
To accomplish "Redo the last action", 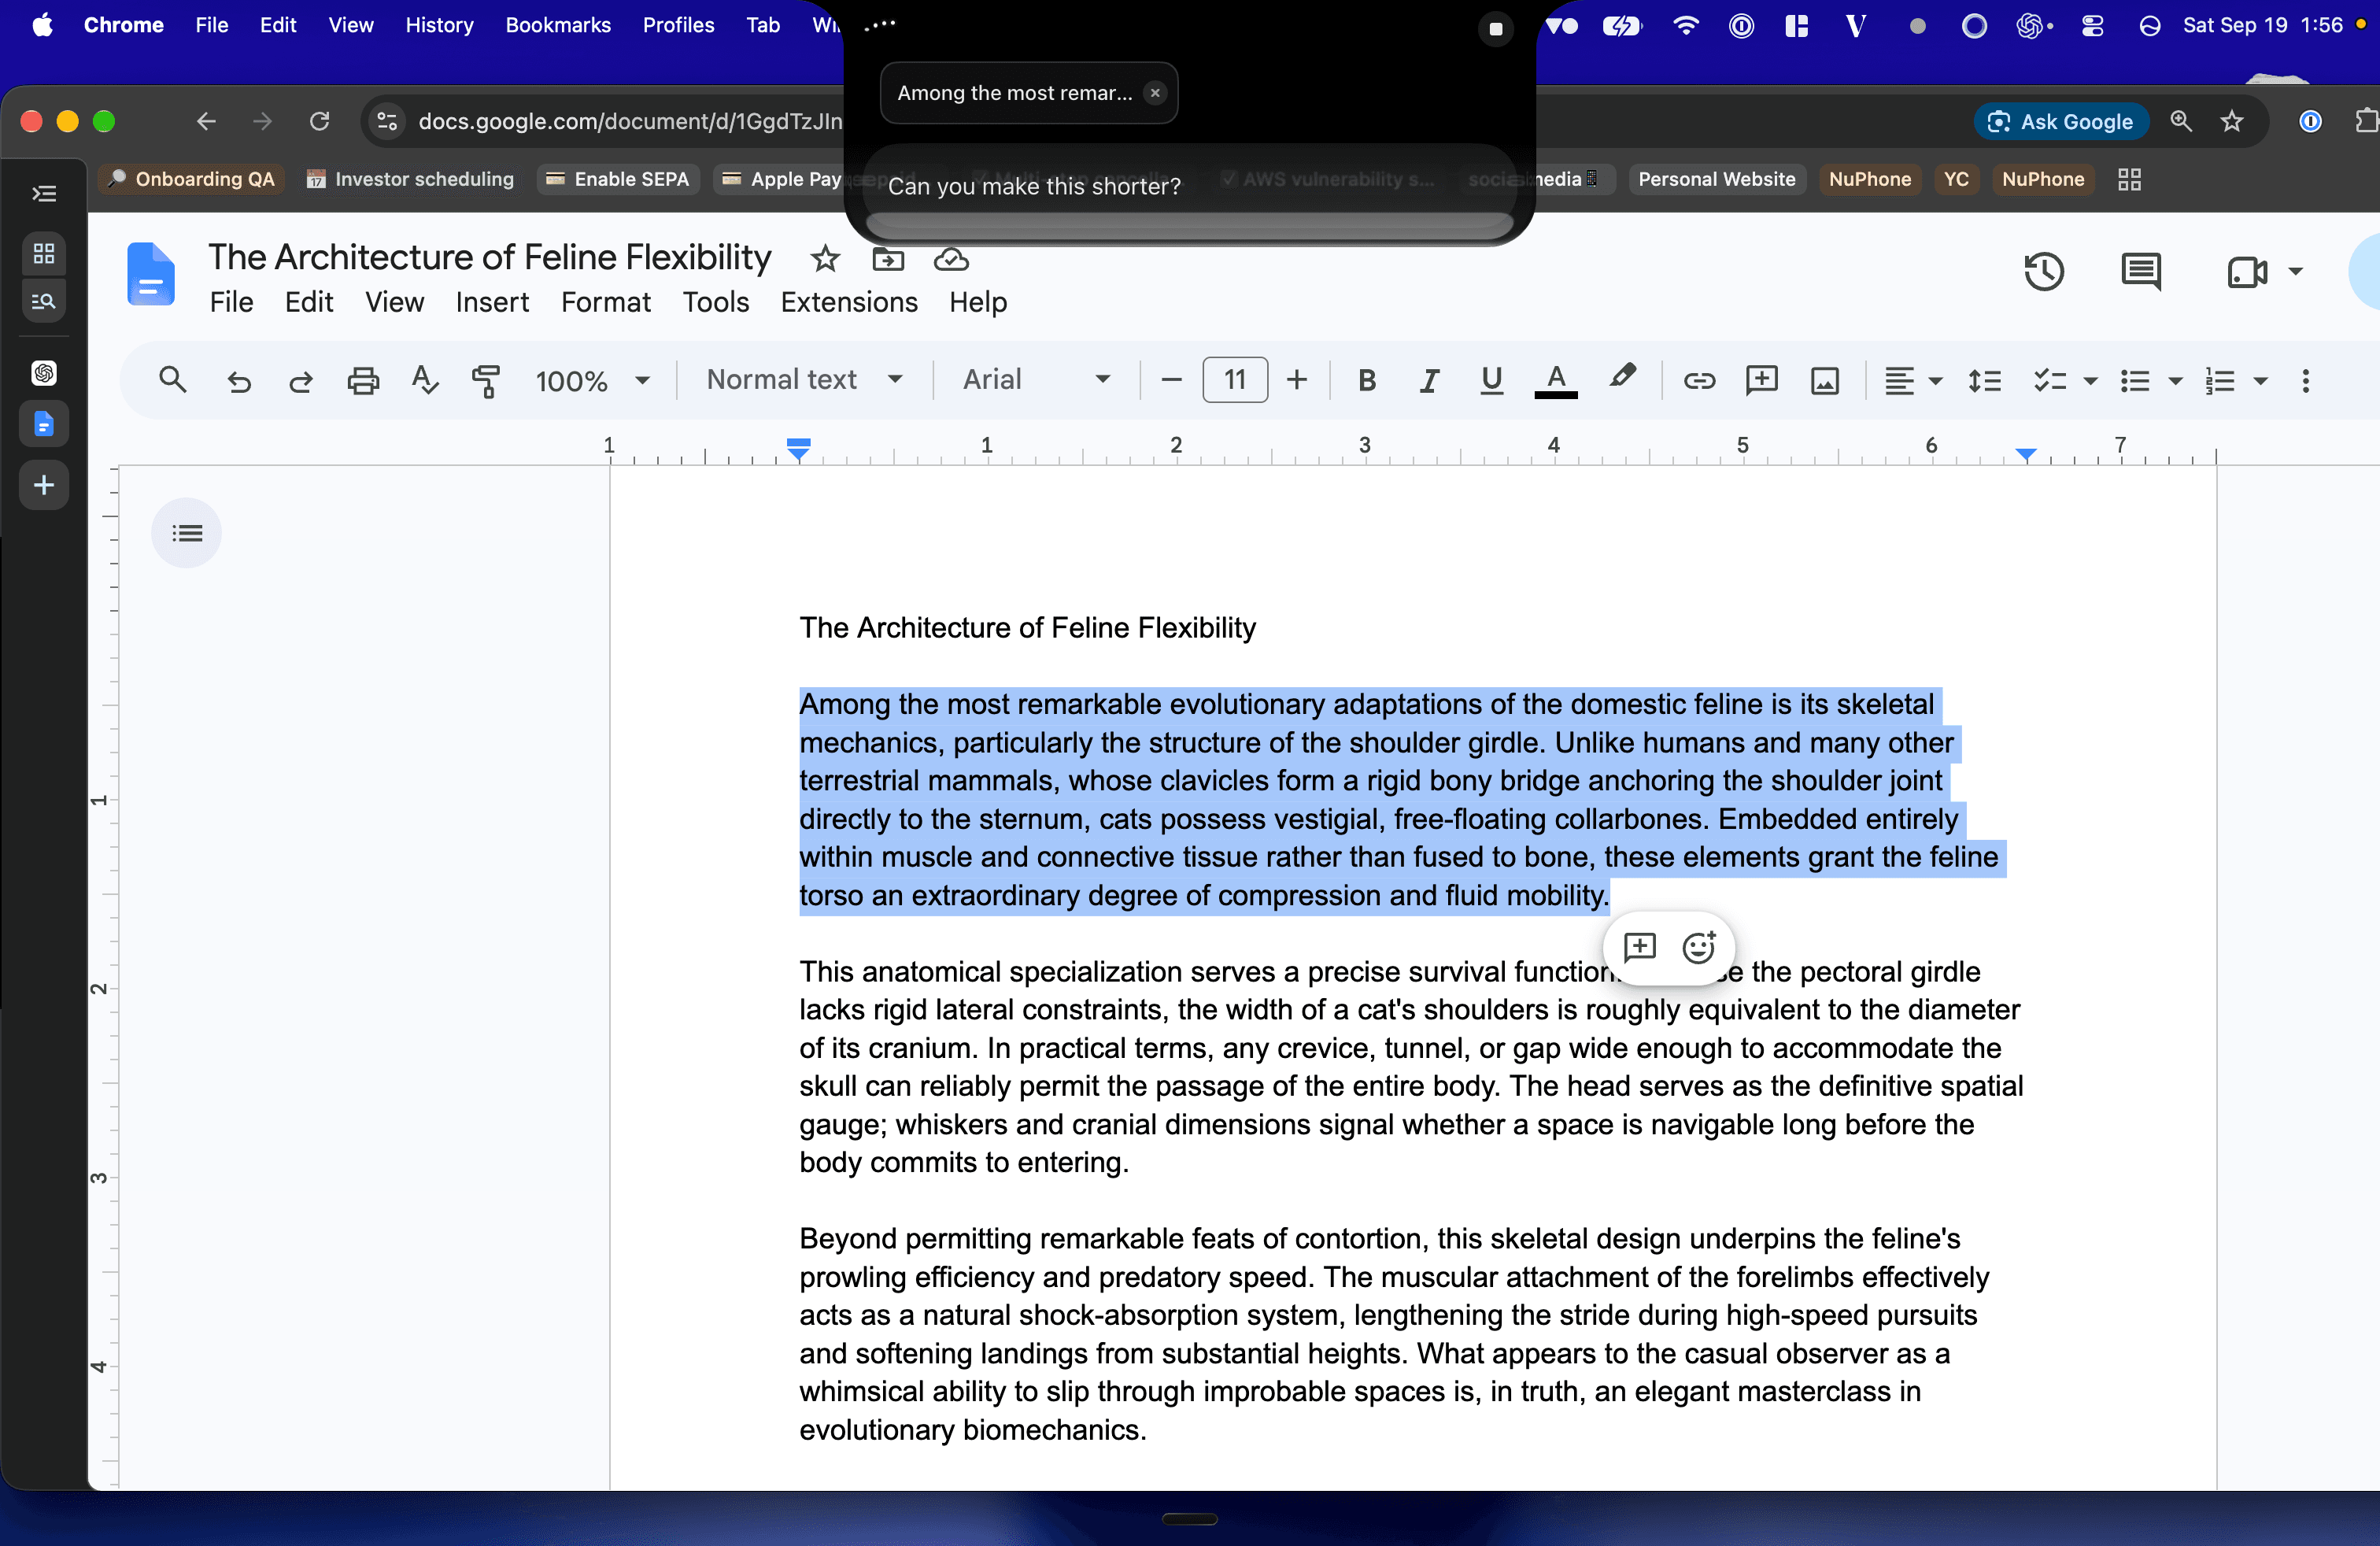I will [300, 380].
